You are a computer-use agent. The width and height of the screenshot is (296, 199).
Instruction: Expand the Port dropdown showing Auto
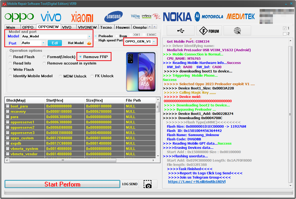coord(43,43)
